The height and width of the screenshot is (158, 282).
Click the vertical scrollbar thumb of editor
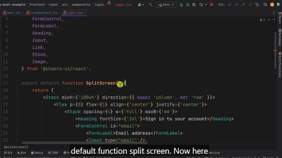(x=275, y=50)
